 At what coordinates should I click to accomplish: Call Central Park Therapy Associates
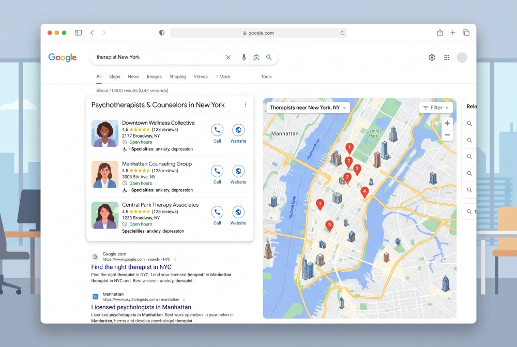pyautogui.click(x=217, y=216)
